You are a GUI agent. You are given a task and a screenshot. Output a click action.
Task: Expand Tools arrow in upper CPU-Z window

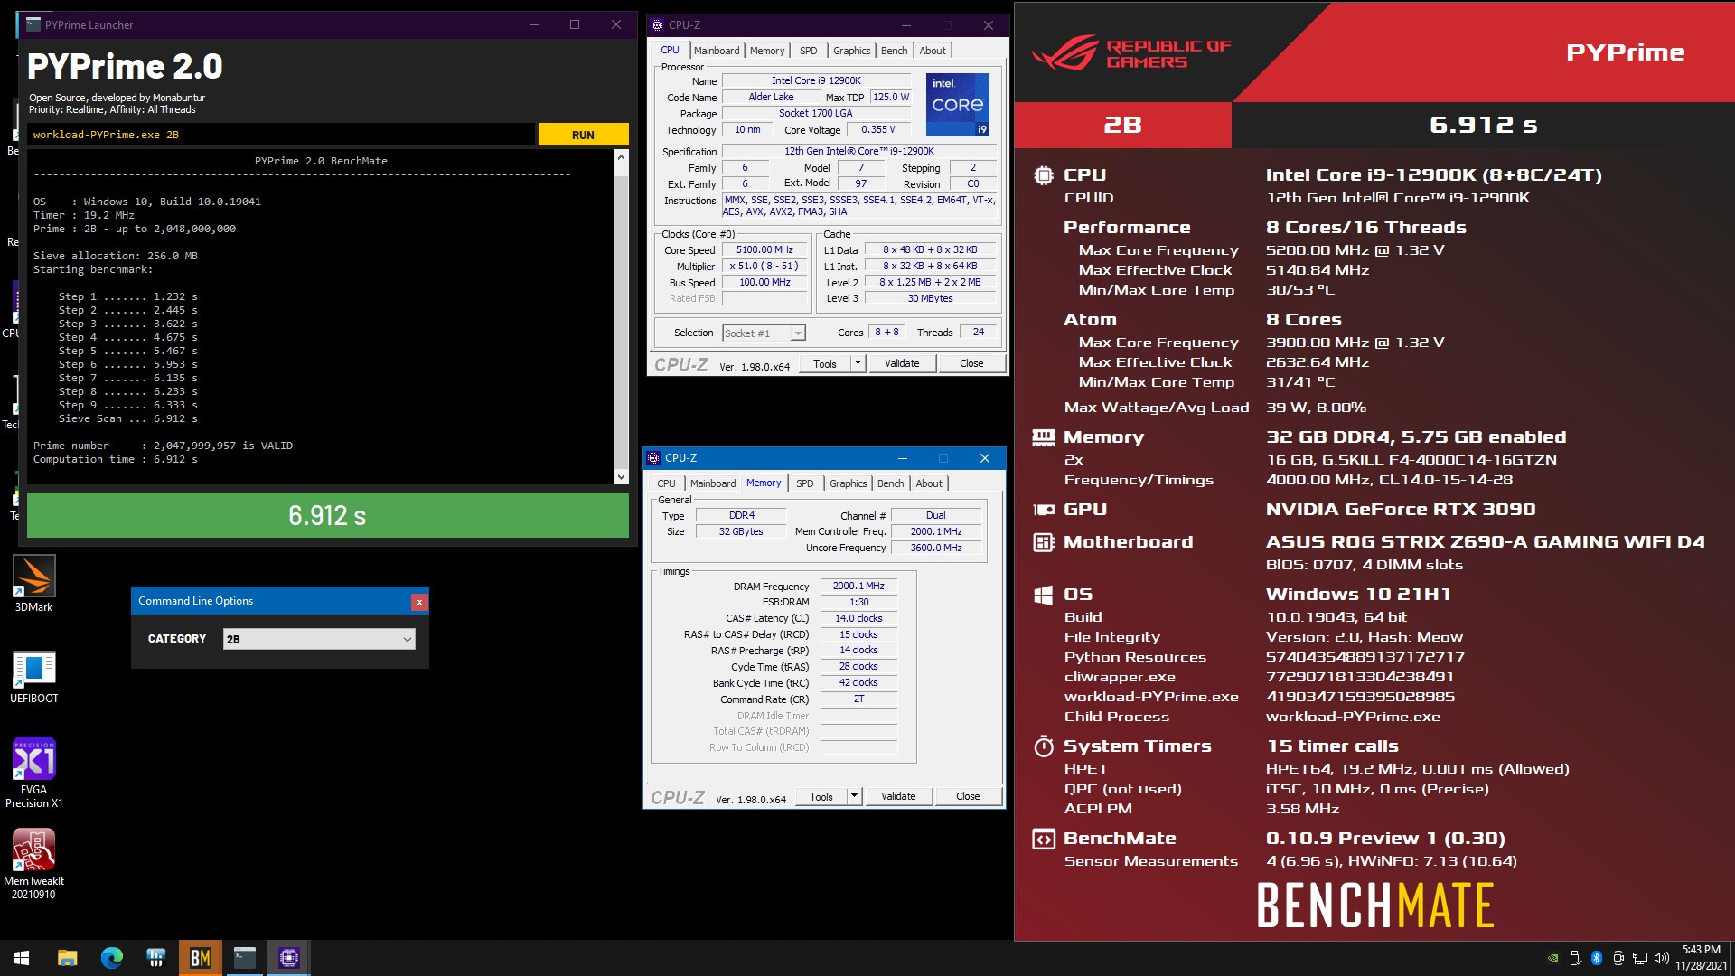[858, 363]
